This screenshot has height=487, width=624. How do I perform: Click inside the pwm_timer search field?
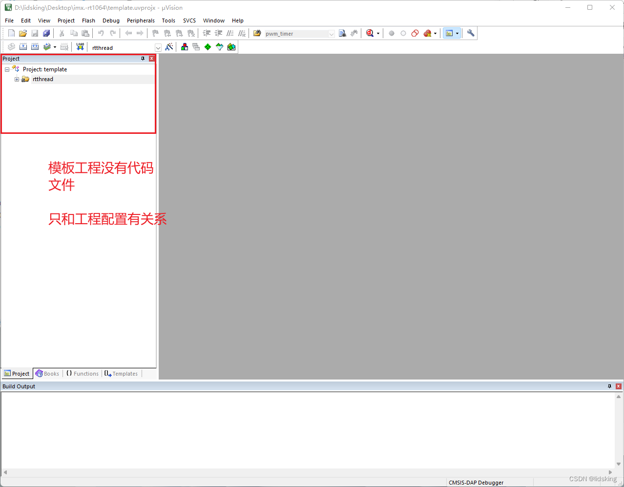point(293,33)
